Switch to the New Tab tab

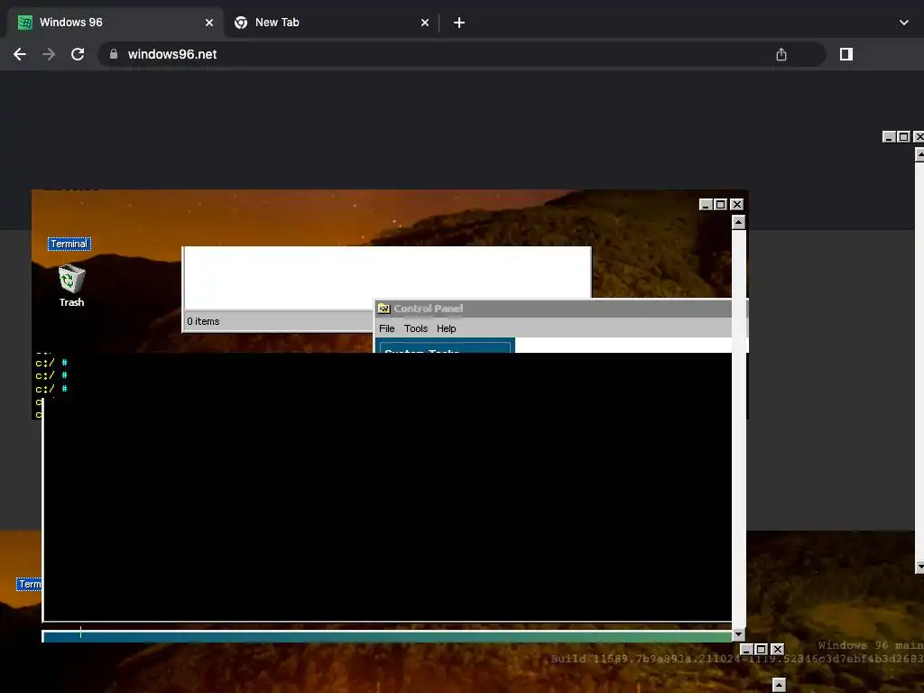tap(330, 23)
